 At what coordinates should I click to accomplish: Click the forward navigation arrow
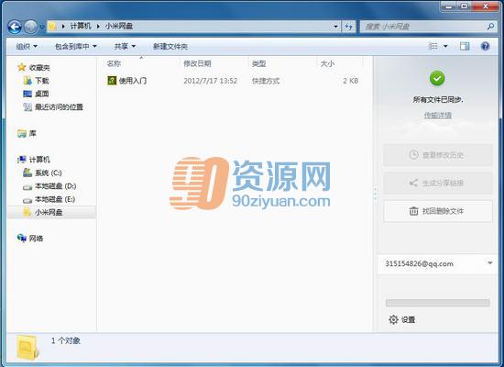[x=31, y=27]
